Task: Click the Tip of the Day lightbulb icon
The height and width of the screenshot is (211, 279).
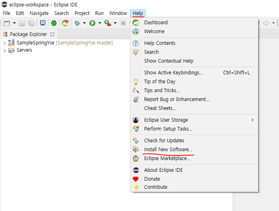Action: [x=136, y=82]
